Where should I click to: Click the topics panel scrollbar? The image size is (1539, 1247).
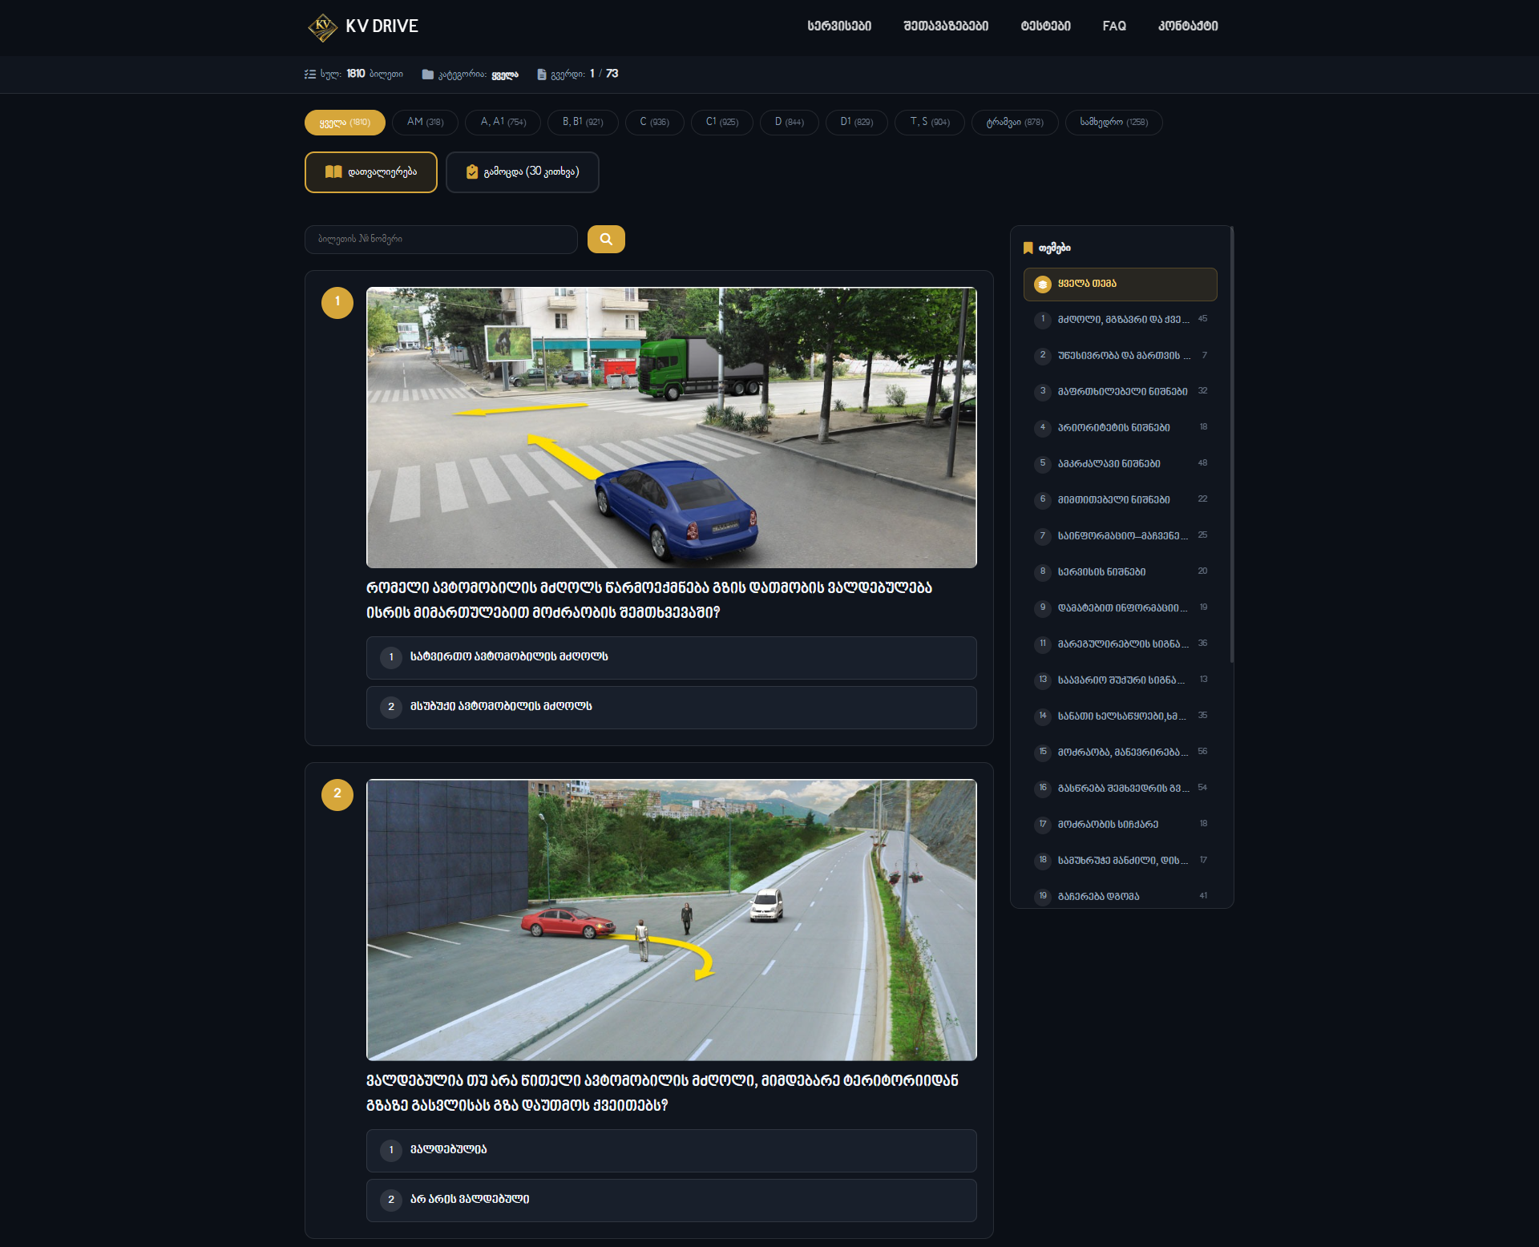click(1231, 445)
